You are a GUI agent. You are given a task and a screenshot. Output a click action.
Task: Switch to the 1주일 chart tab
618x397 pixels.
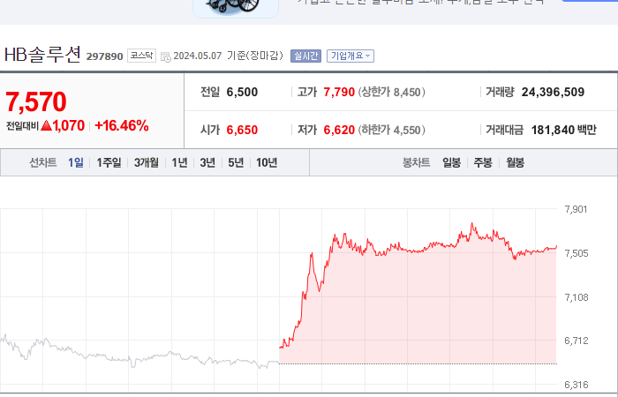tap(109, 162)
